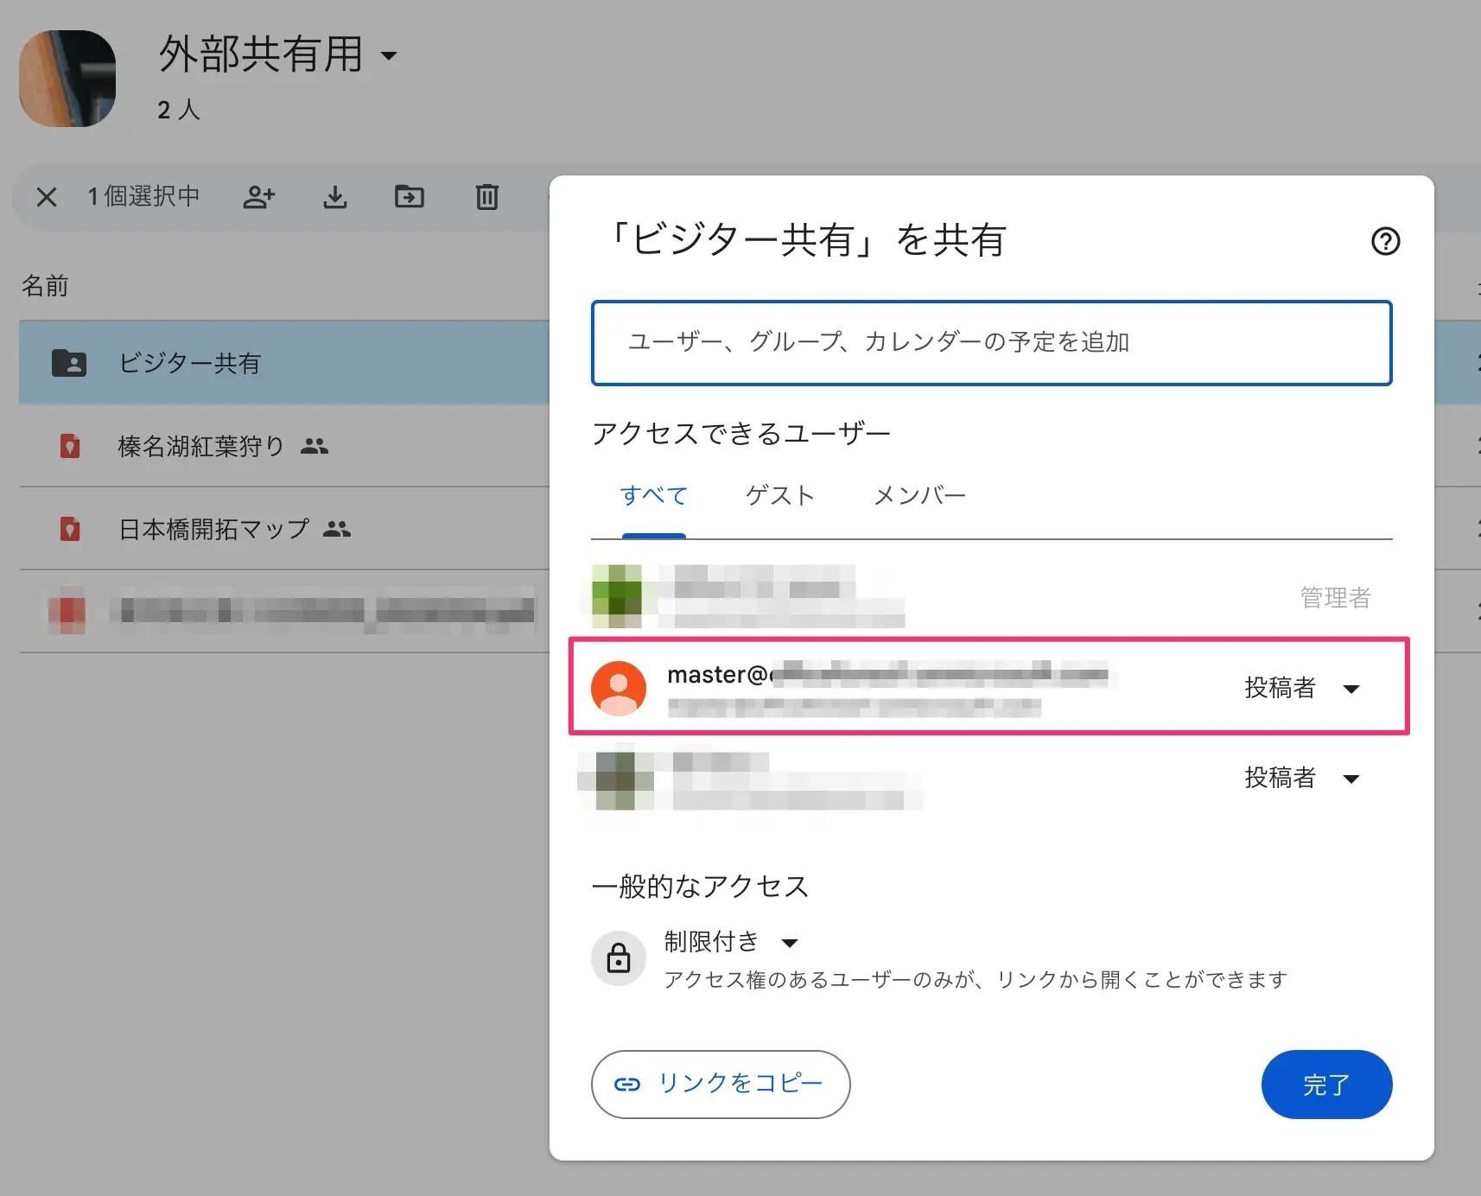Switch to the メンバー tab
The width and height of the screenshot is (1481, 1196).
pos(919,495)
